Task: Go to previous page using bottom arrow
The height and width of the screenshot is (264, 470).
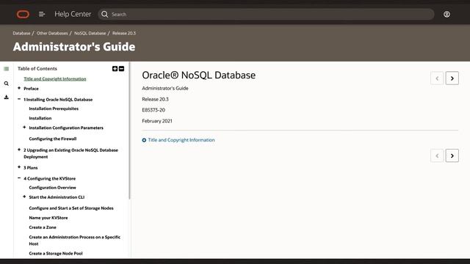Action: click(437, 155)
